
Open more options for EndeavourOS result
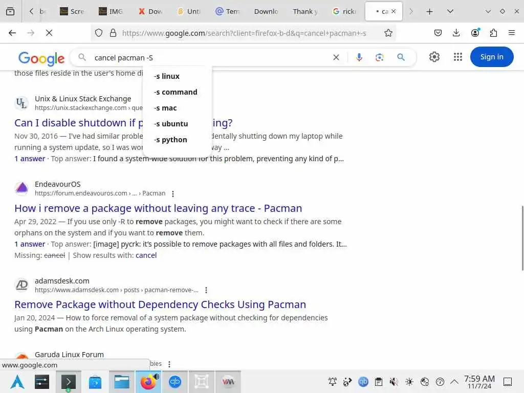click(x=173, y=193)
